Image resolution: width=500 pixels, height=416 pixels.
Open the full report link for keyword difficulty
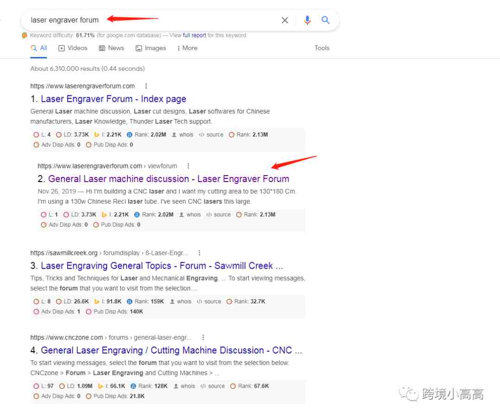point(194,35)
